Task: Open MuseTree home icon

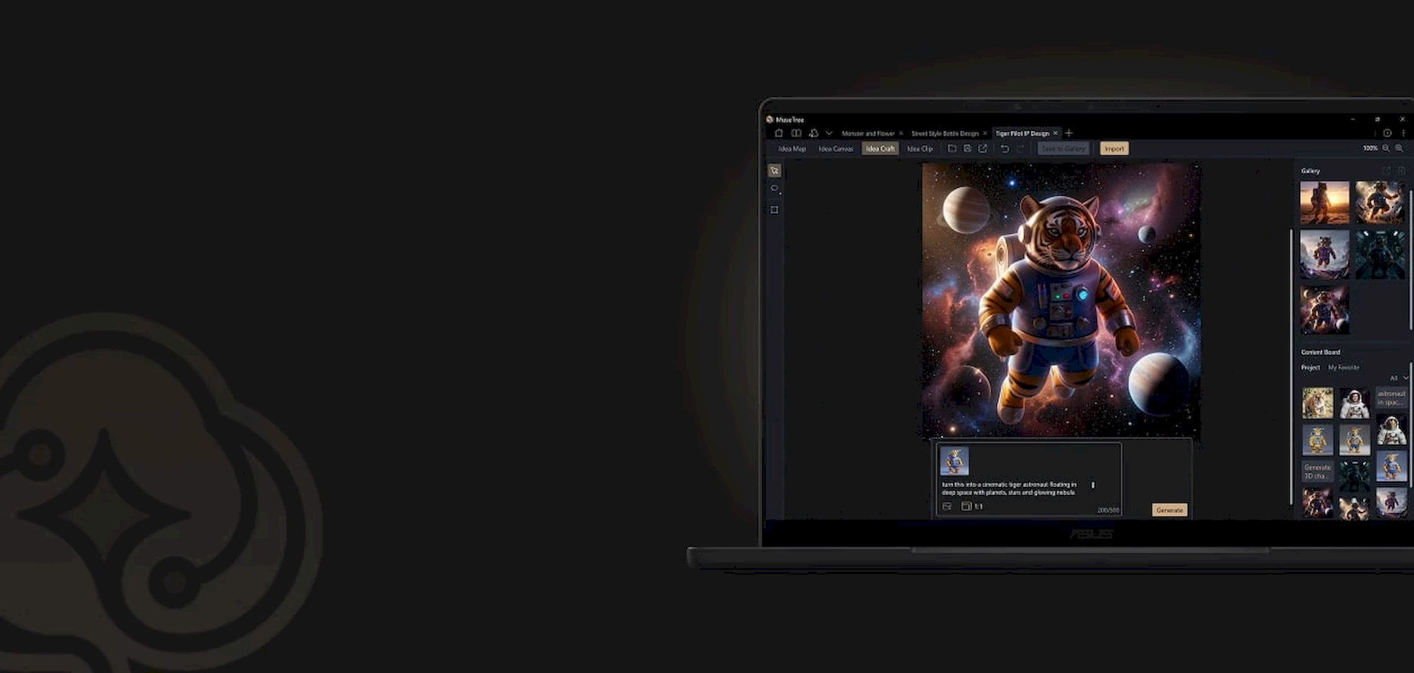Action: tap(779, 133)
